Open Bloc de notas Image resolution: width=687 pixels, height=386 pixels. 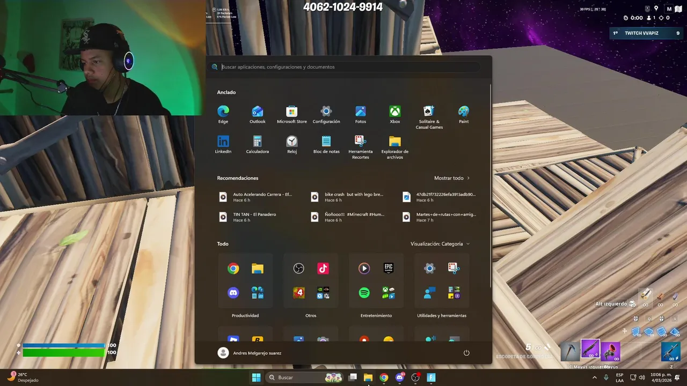point(326,144)
